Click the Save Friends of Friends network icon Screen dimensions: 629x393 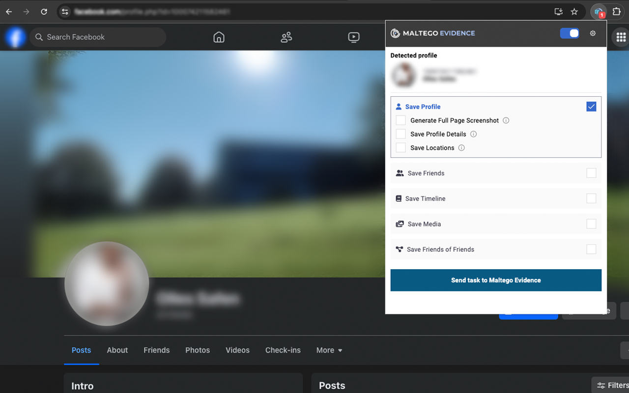(399, 249)
